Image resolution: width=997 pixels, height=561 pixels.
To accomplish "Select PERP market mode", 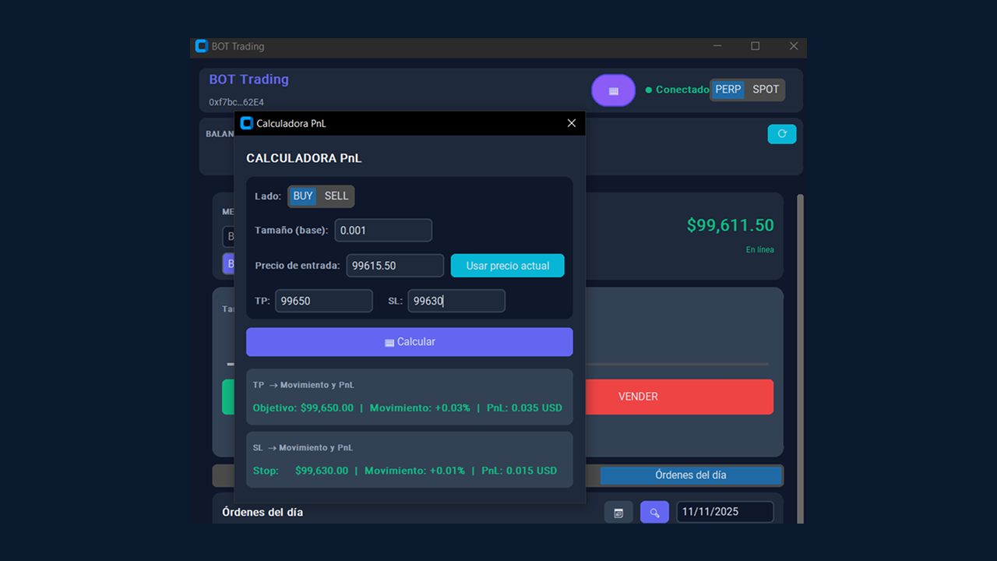I will (x=728, y=90).
